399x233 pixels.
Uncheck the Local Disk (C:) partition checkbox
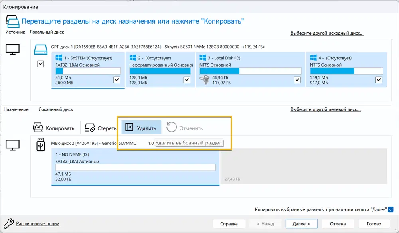tap(297, 80)
